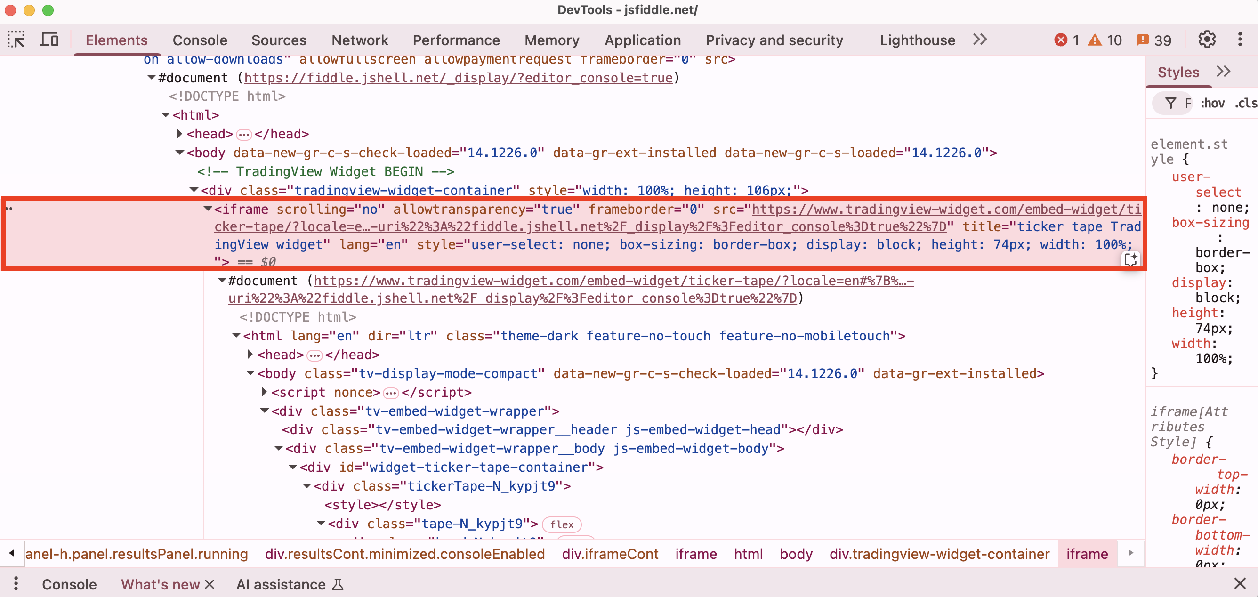1258x597 pixels.
Task: Open the fiddle.jshell.net document link
Action: (458, 78)
